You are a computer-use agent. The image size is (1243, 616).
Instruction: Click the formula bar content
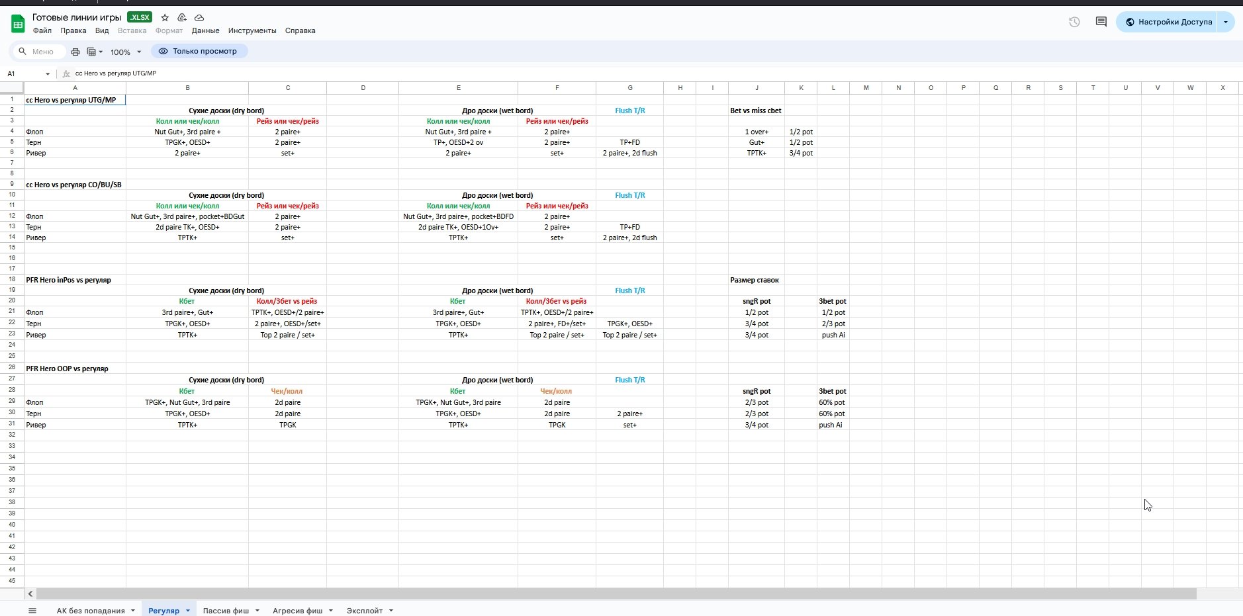tap(116, 73)
